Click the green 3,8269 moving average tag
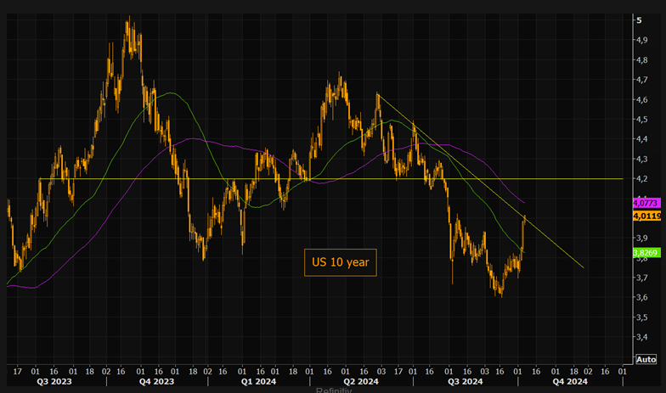The width and height of the screenshot is (666, 393). [x=645, y=253]
